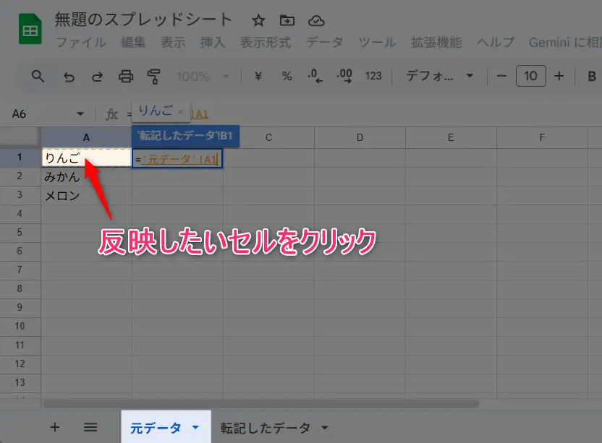Star this spreadsheet

[258, 20]
